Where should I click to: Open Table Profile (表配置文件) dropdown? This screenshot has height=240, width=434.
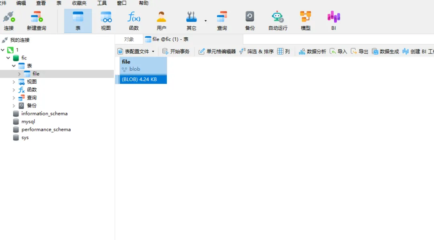pos(136,51)
